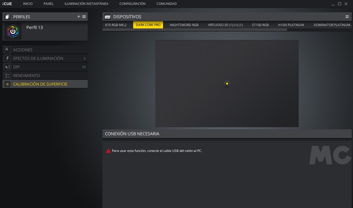Select the Nightsword RGB device tab
Image resolution: width=353 pixels, height=208 pixels.
184,25
